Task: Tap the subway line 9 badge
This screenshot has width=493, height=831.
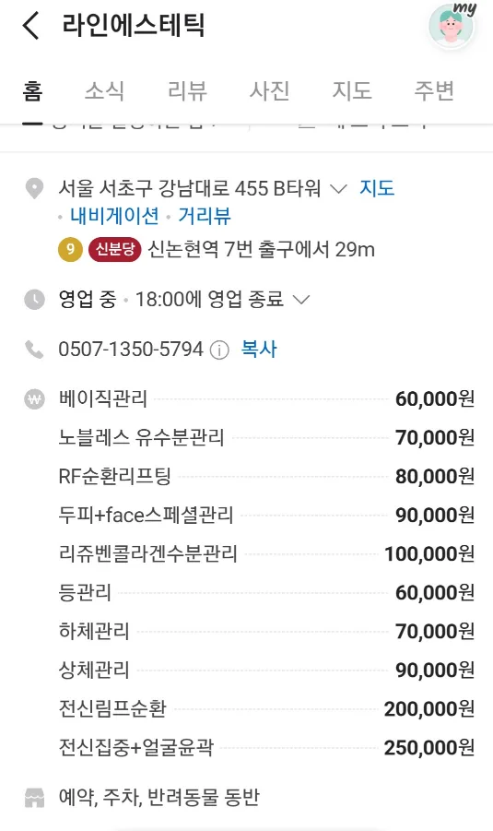Action: pos(70,249)
